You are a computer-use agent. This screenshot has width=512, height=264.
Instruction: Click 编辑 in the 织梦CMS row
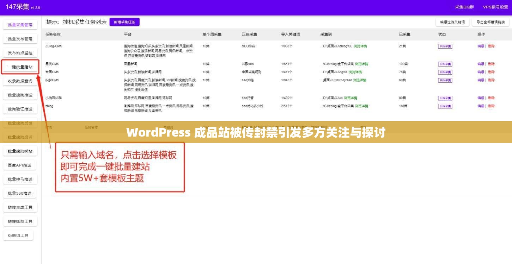pyautogui.click(x=481, y=80)
